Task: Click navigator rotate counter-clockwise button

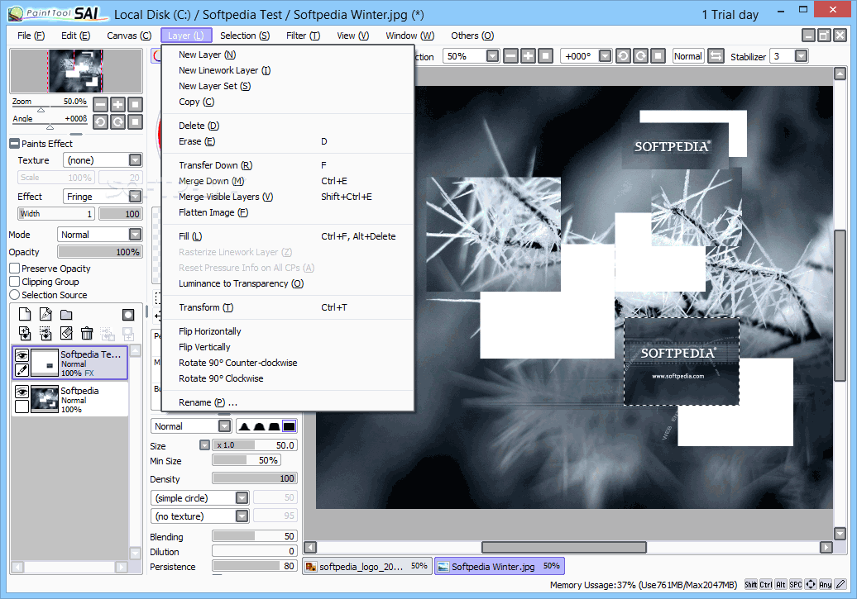Action: pos(101,121)
